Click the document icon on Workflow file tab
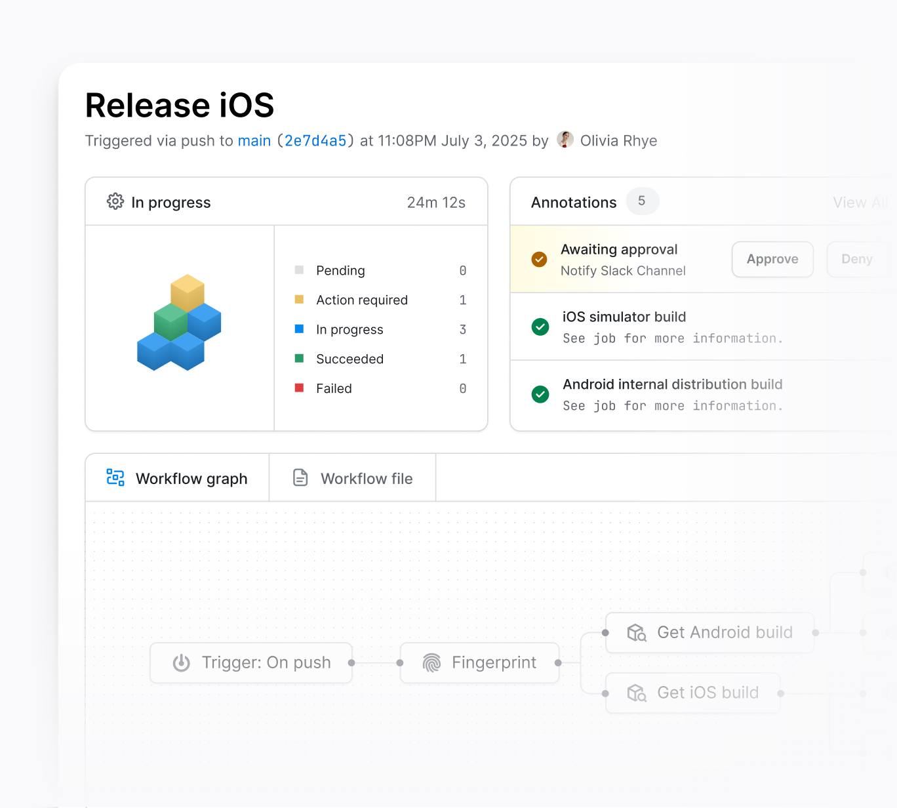Viewport: 897px width, 808px height. click(x=300, y=477)
